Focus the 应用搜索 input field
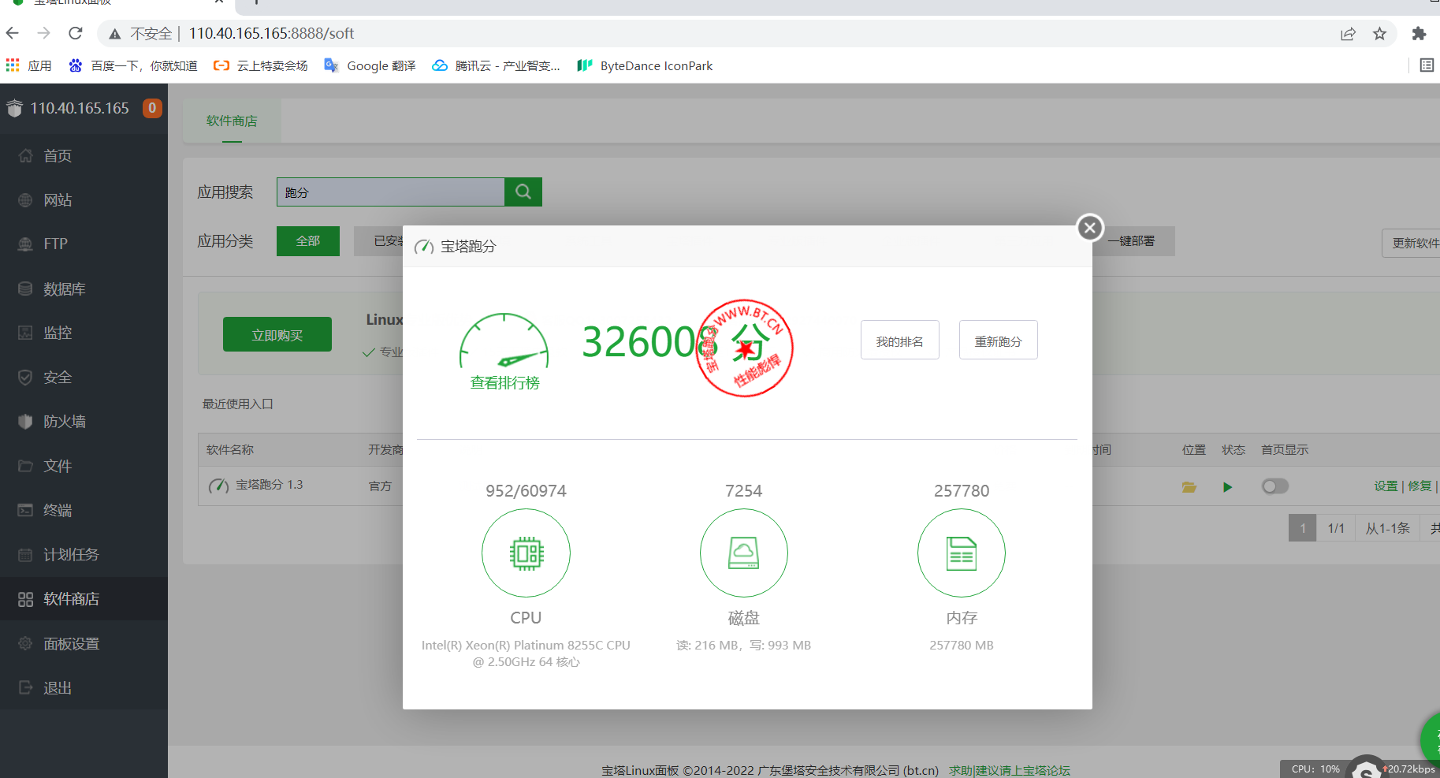Image resolution: width=1440 pixels, height=778 pixels. (x=390, y=192)
